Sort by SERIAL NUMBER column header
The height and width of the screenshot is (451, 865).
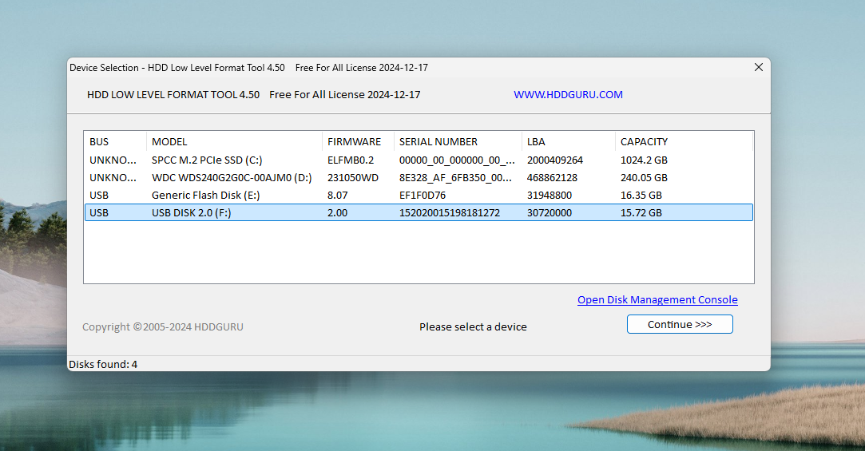point(458,142)
